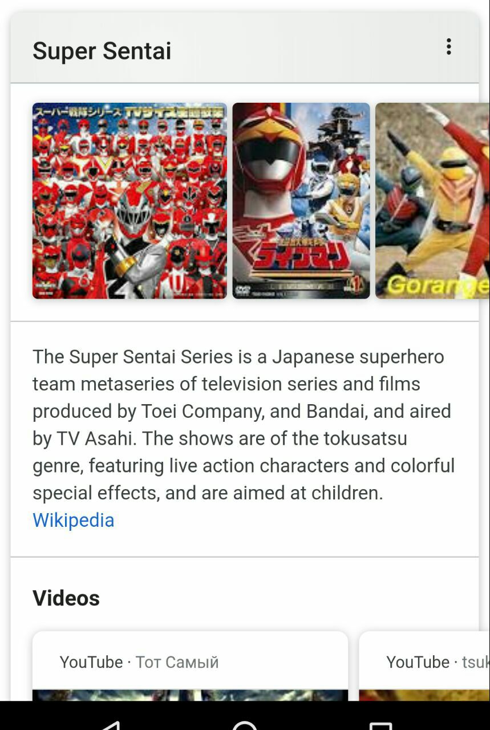Tap the Videos section heading
This screenshot has width=490, height=730.
tap(66, 598)
